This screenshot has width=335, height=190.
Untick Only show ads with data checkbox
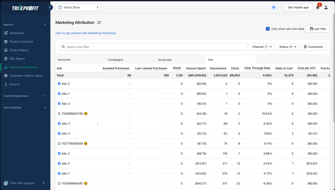[268, 29]
